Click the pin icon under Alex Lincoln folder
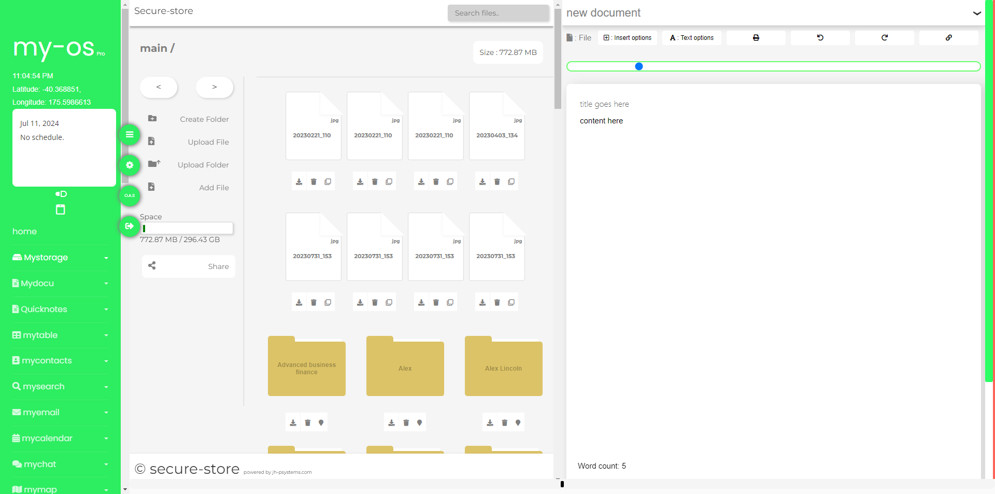This screenshot has width=995, height=494. point(518,423)
